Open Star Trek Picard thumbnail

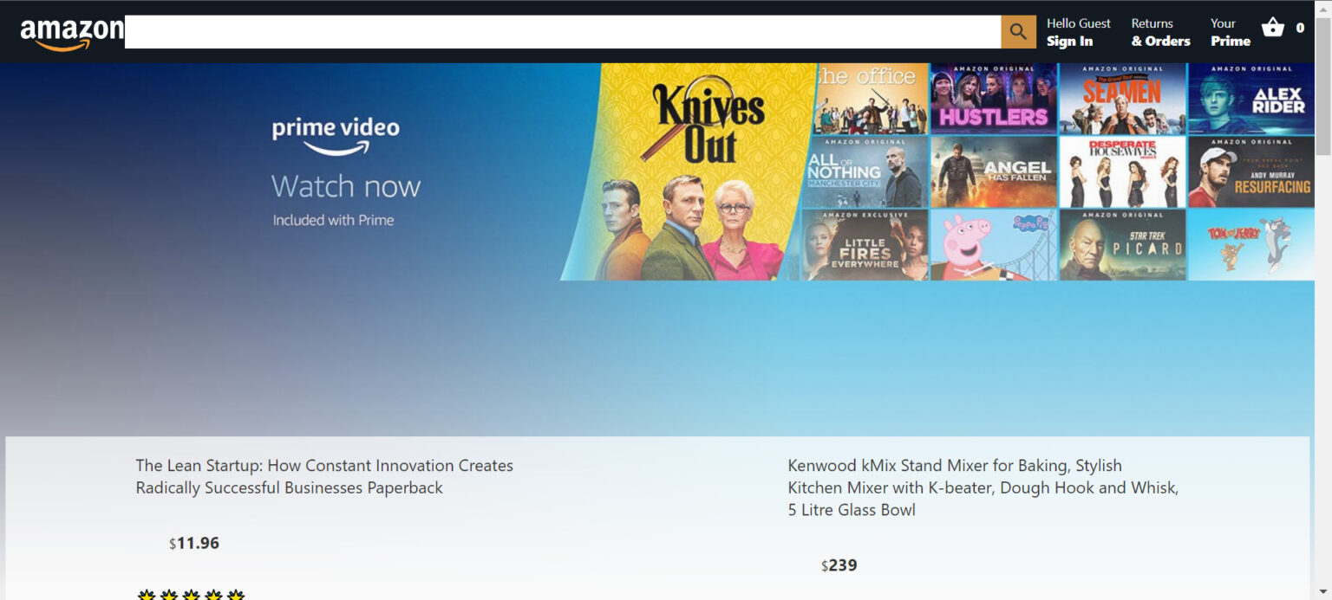[x=1122, y=244]
